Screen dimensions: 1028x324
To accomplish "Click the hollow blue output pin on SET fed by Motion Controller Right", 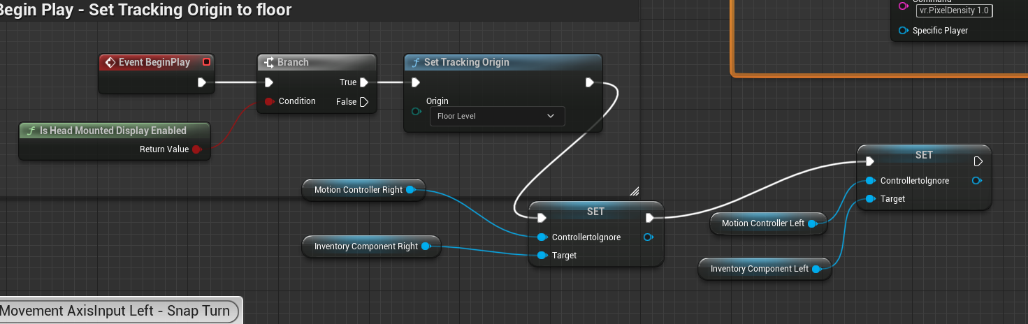I will click(648, 237).
